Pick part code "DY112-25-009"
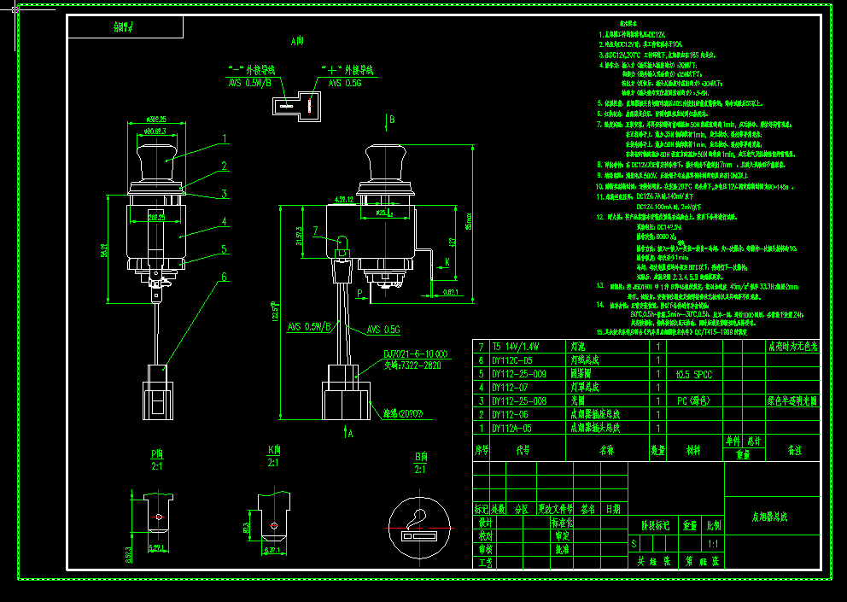Image resolution: width=847 pixels, height=602 pixels. 519,374
